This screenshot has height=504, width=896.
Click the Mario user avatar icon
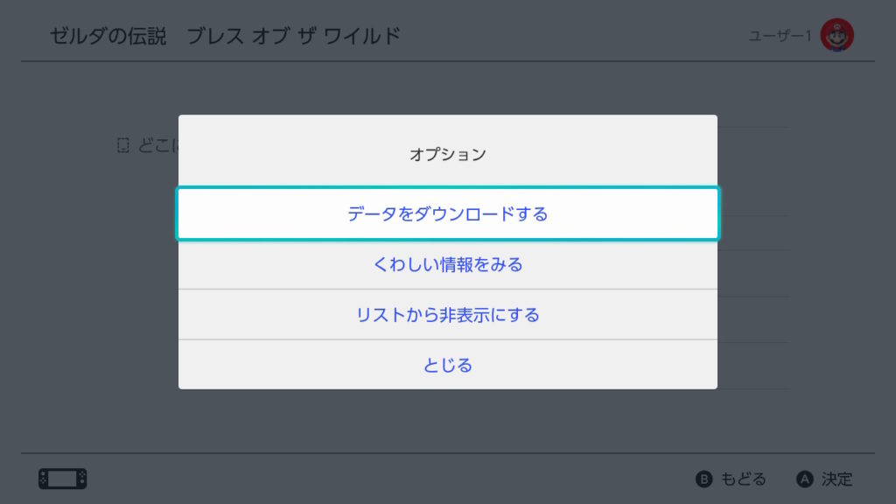tap(836, 35)
